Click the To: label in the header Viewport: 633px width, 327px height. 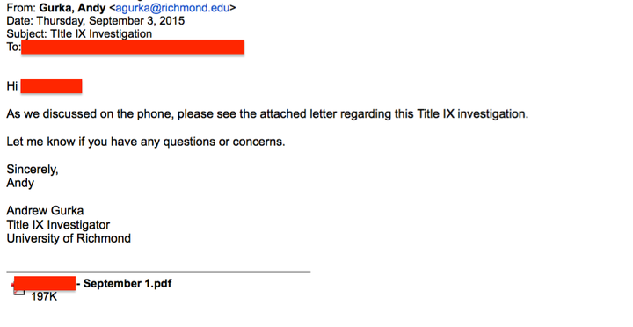[x=14, y=47]
